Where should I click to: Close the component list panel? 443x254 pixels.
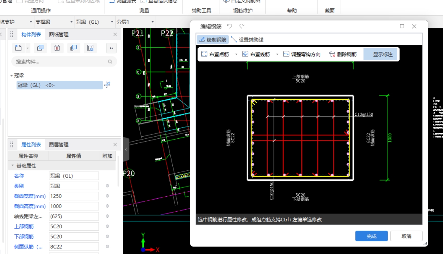(115, 34)
